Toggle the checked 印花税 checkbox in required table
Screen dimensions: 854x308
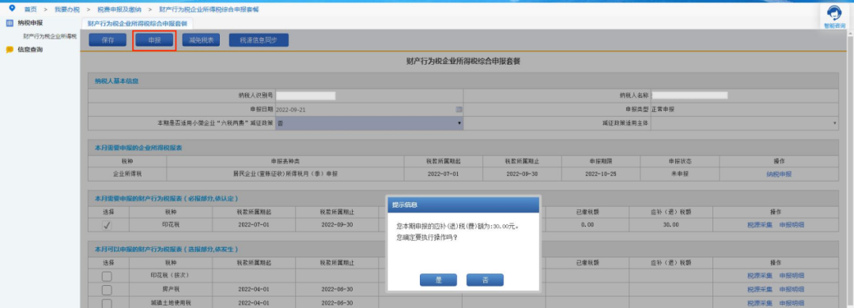[x=107, y=225]
